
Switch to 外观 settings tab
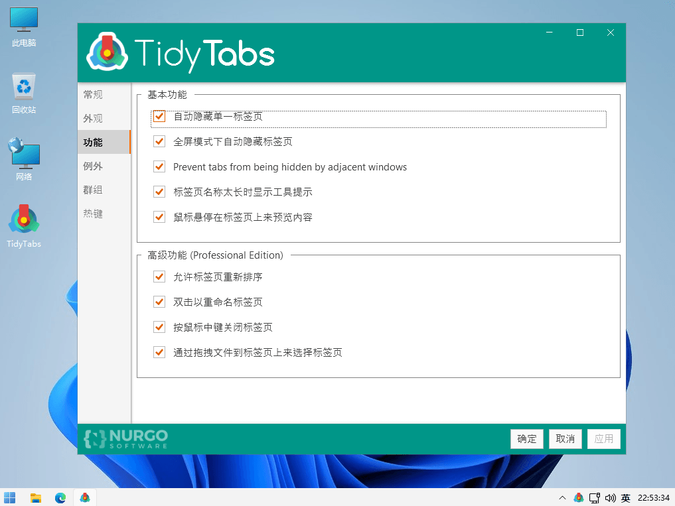click(x=104, y=118)
